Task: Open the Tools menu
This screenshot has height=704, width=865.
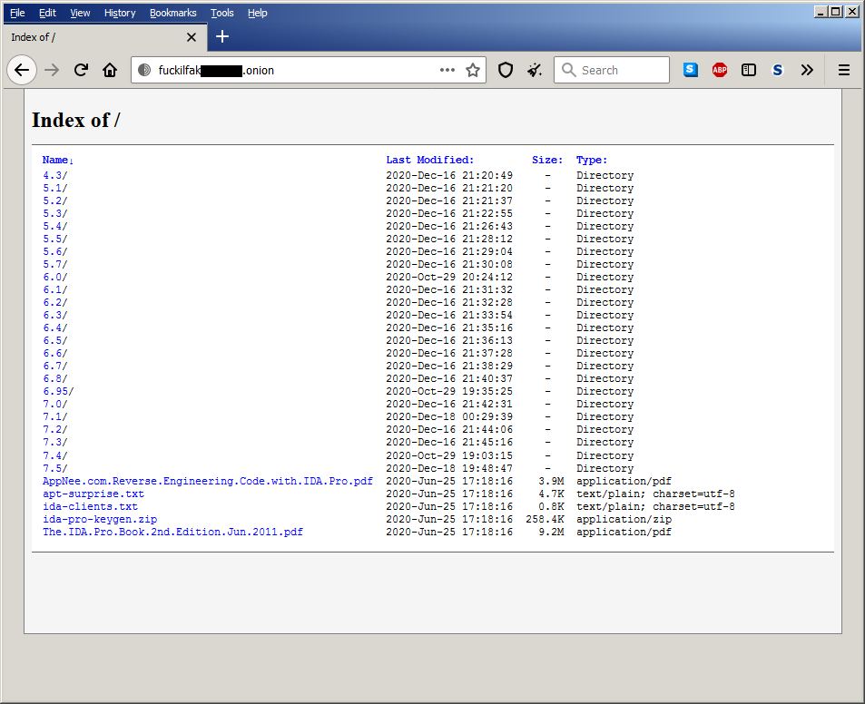Action: [x=221, y=13]
